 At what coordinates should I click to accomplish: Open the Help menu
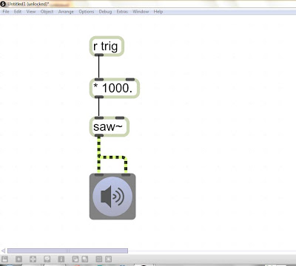tap(158, 12)
